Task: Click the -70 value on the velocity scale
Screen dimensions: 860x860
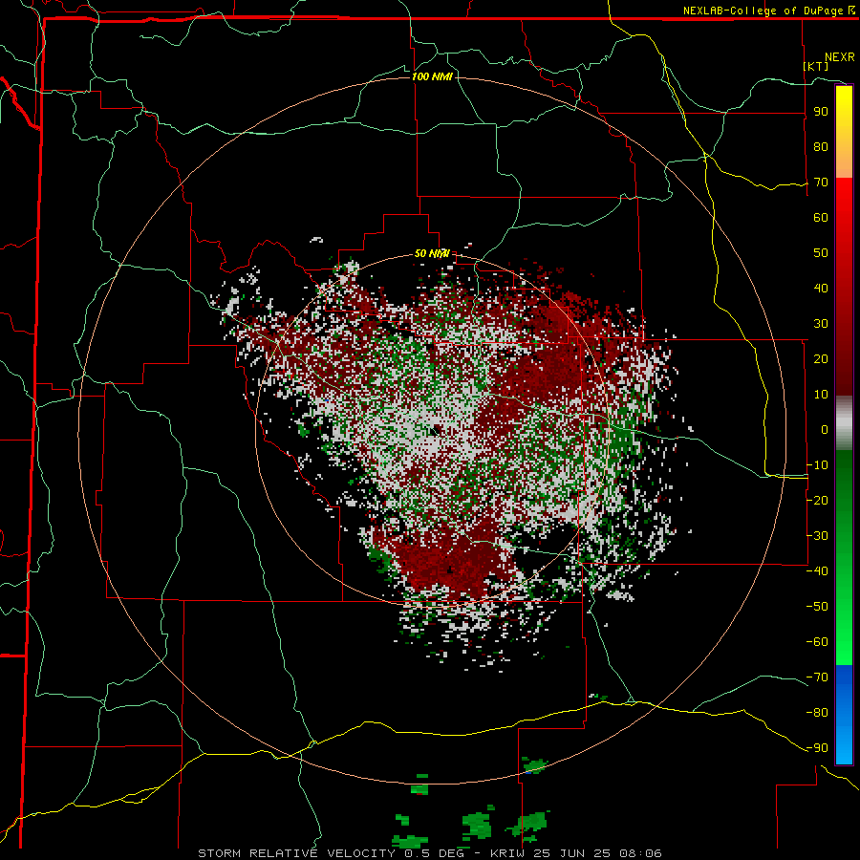Action: pyautogui.click(x=817, y=677)
